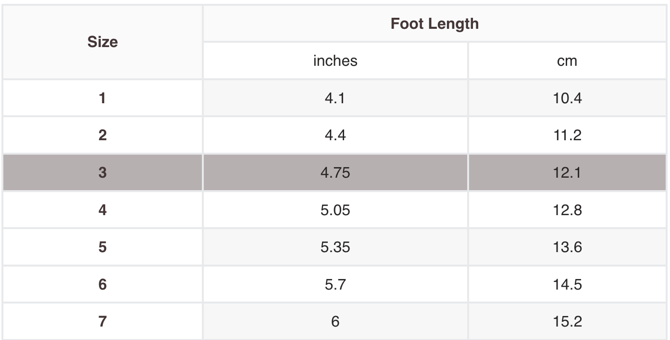
Task: Select the 5.05 inches value
Action: tap(335, 210)
